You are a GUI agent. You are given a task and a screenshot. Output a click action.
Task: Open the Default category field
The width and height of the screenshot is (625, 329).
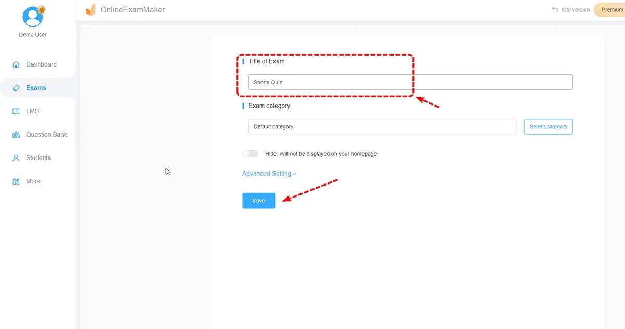(x=382, y=126)
